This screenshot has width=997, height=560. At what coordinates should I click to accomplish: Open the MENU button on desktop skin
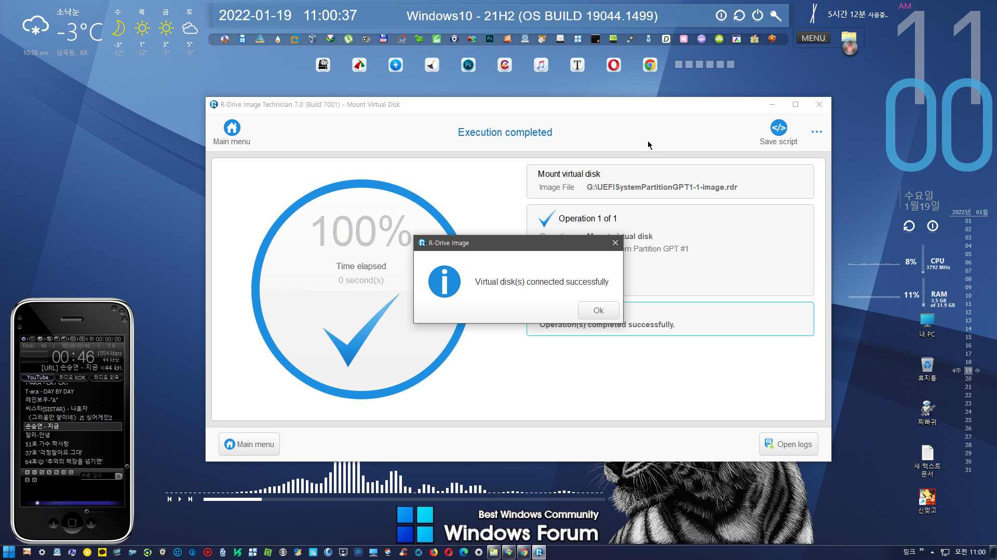[813, 38]
